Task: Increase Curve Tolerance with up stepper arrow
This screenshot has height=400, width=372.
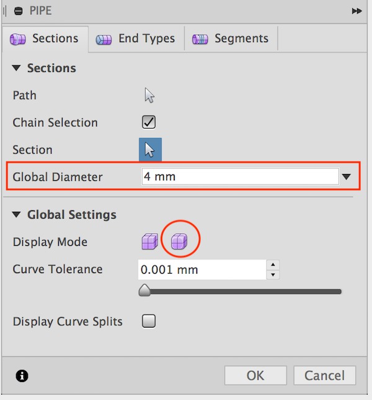Action: point(273,265)
